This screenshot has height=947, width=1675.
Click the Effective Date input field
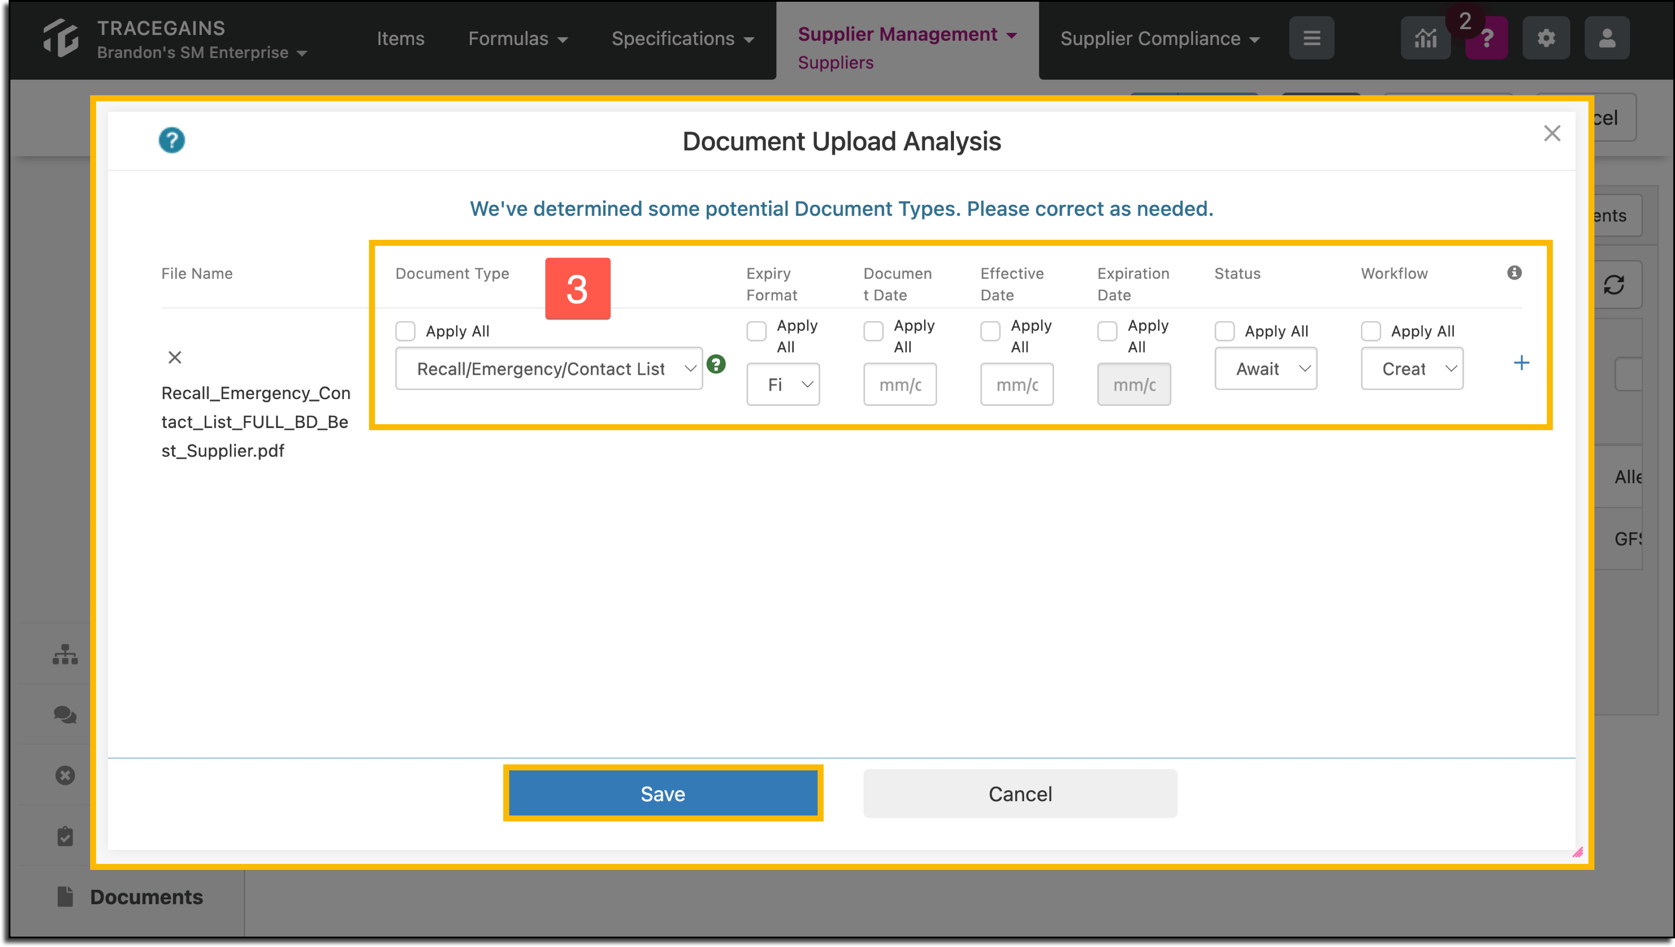[x=1017, y=384]
